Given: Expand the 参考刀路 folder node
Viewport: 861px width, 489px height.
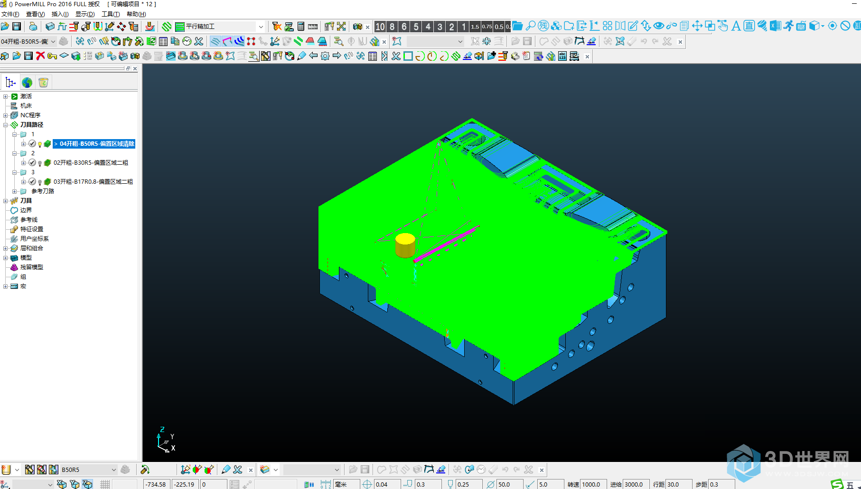Looking at the screenshot, I should [x=15, y=191].
